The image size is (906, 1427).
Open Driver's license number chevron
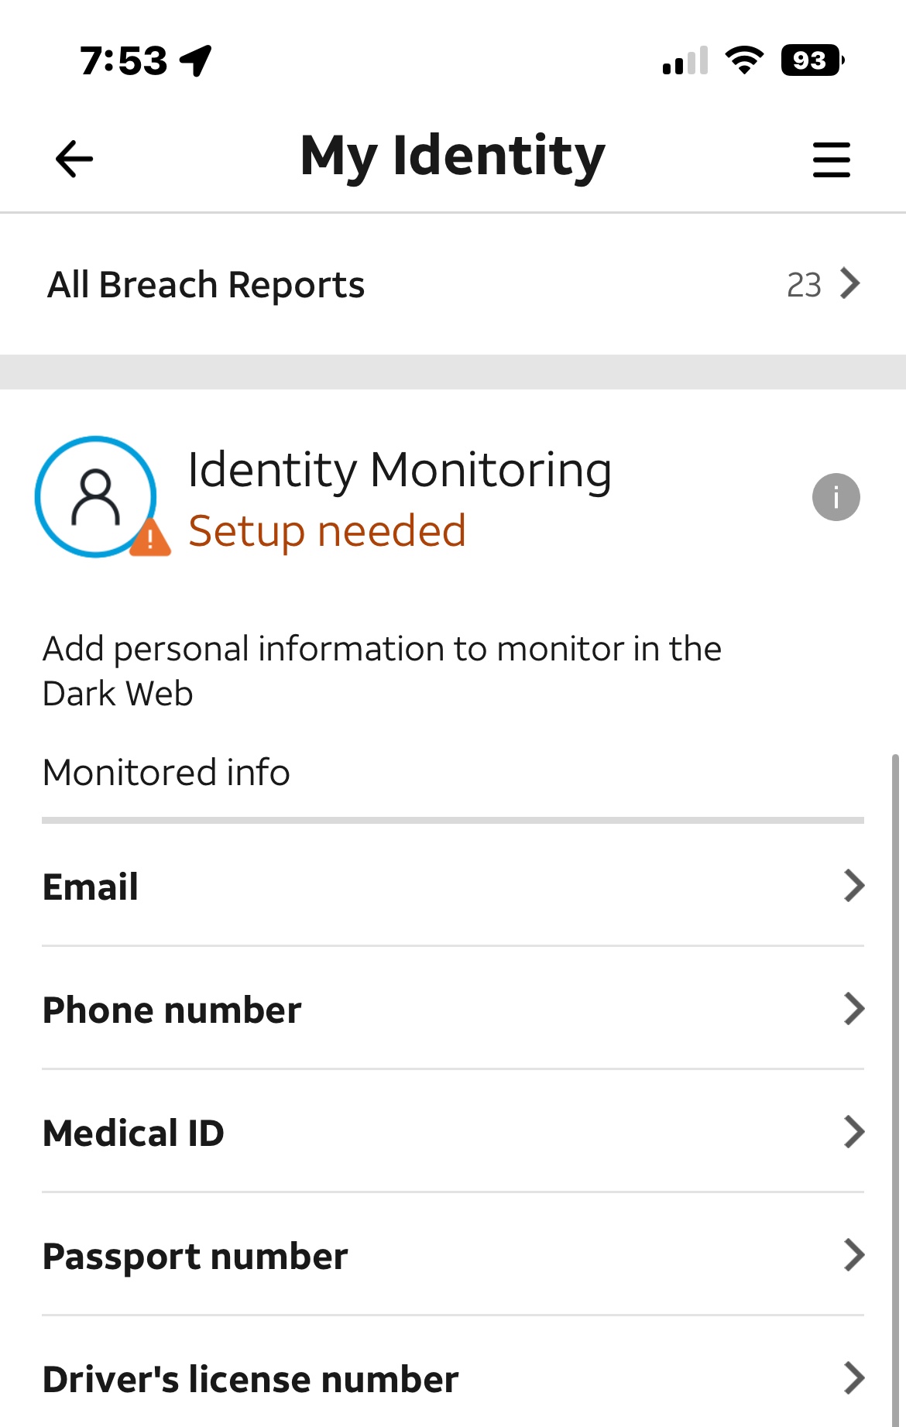[x=853, y=1378]
